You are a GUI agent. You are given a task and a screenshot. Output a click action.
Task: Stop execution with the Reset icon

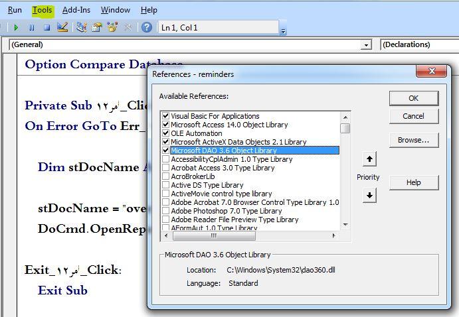coord(47,27)
